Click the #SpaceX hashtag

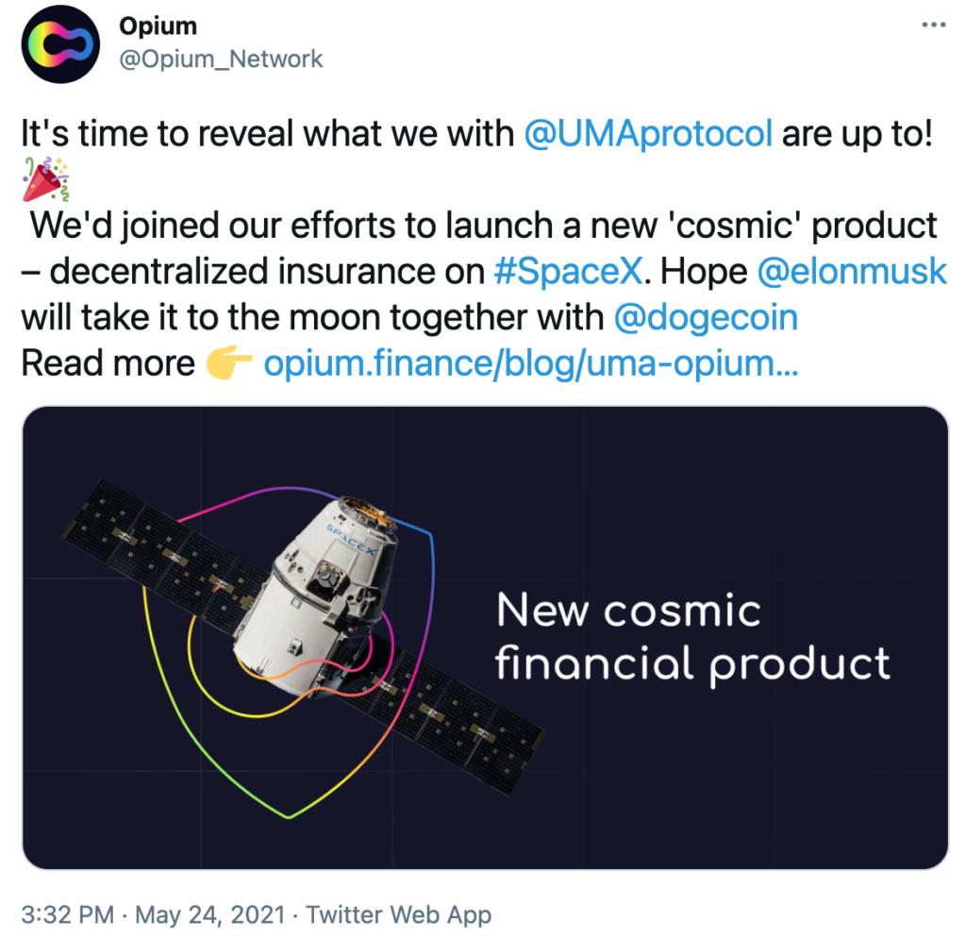tap(568, 271)
